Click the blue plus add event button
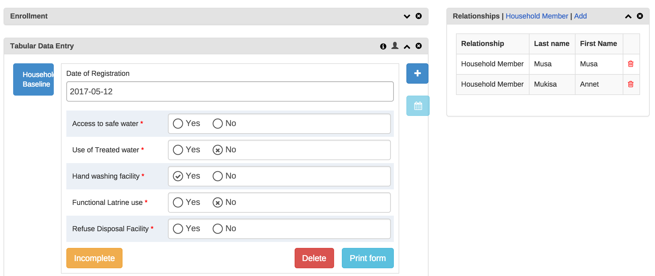 point(417,73)
